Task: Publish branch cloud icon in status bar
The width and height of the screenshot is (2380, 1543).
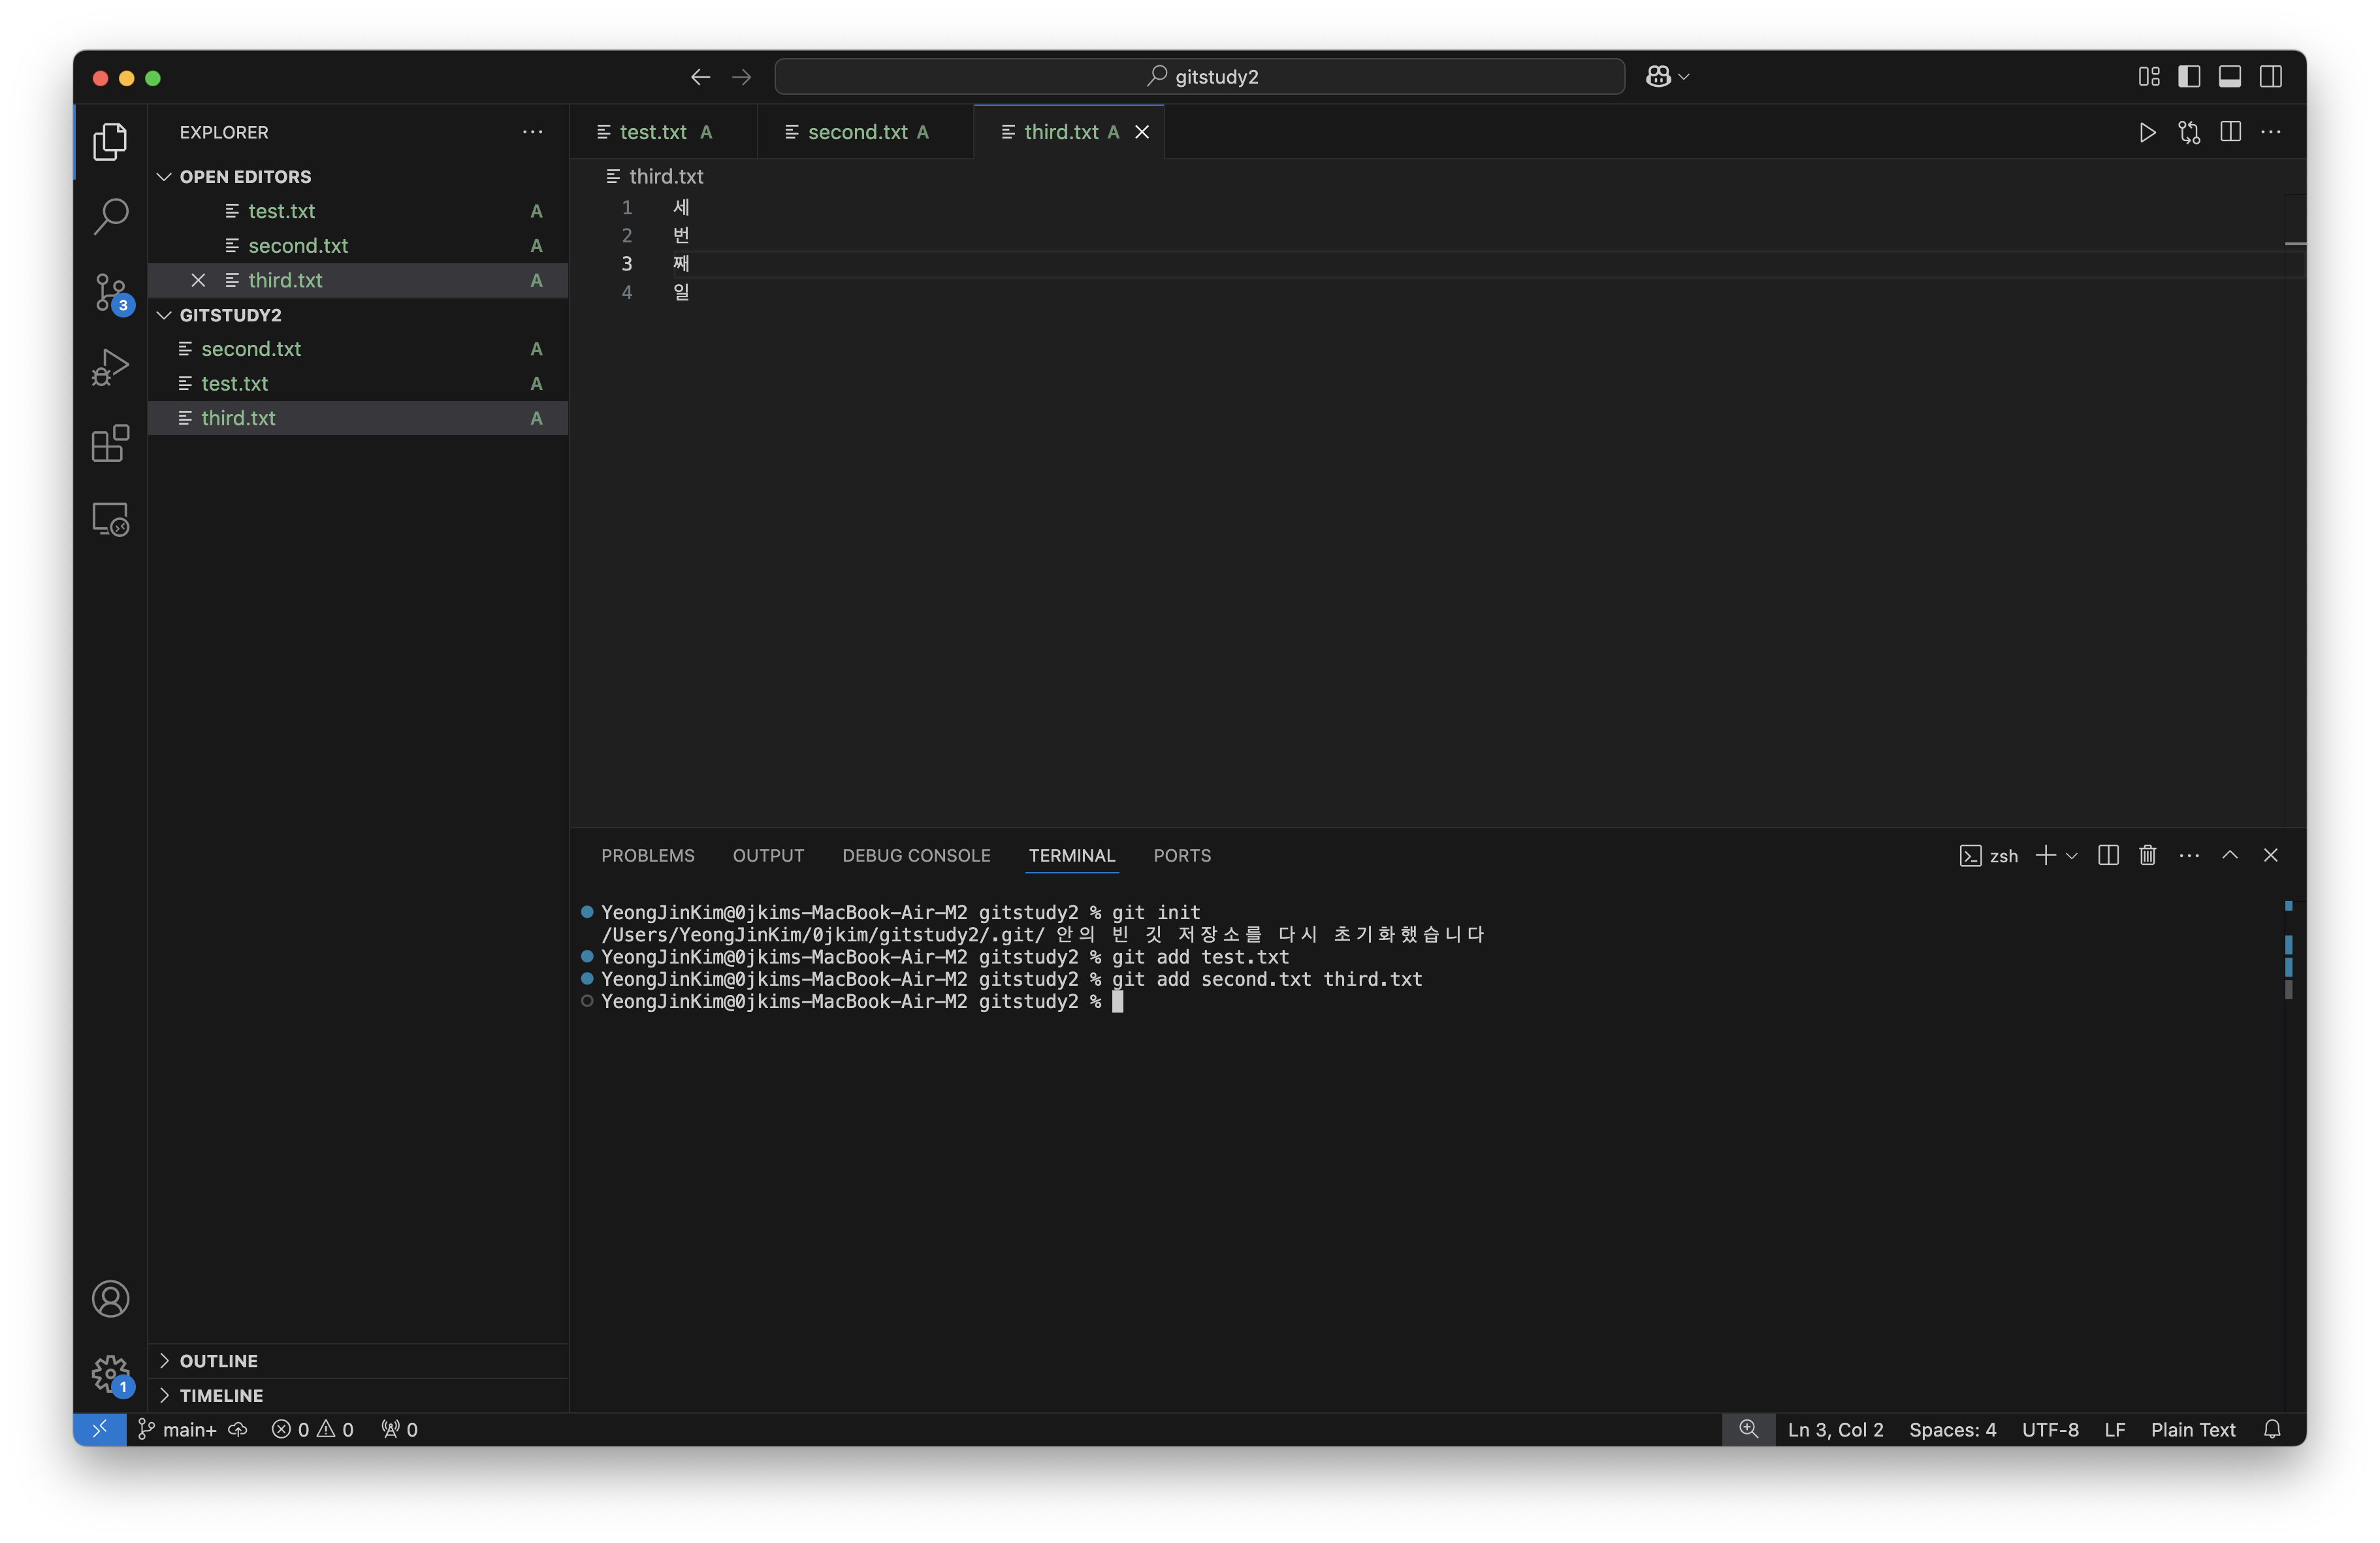Action: coord(238,1429)
